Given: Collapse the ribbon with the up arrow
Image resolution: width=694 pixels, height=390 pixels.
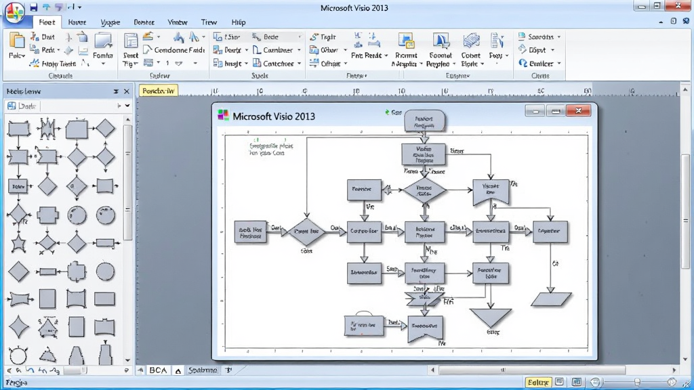Looking at the screenshot, I should [x=661, y=22].
